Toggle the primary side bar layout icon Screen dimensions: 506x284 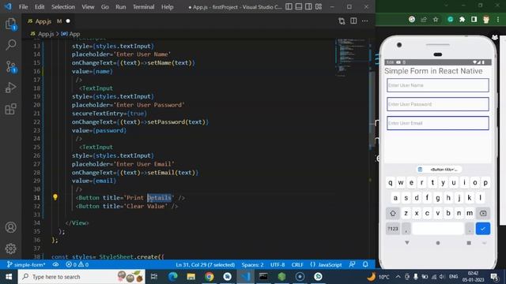pos(289,7)
